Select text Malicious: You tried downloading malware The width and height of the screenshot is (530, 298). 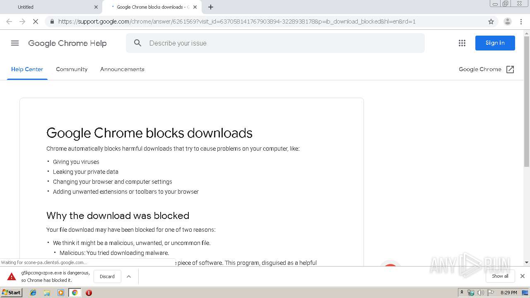click(114, 253)
